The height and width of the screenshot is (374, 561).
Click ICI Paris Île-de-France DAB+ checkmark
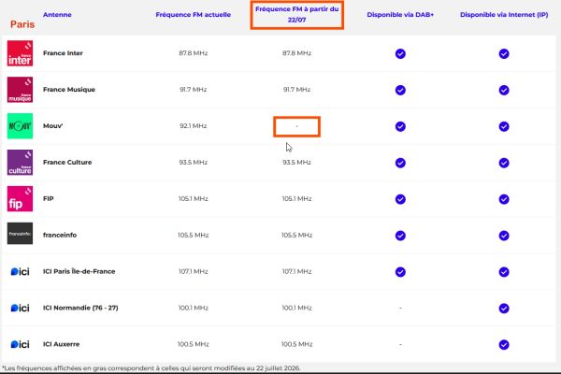[400, 272]
